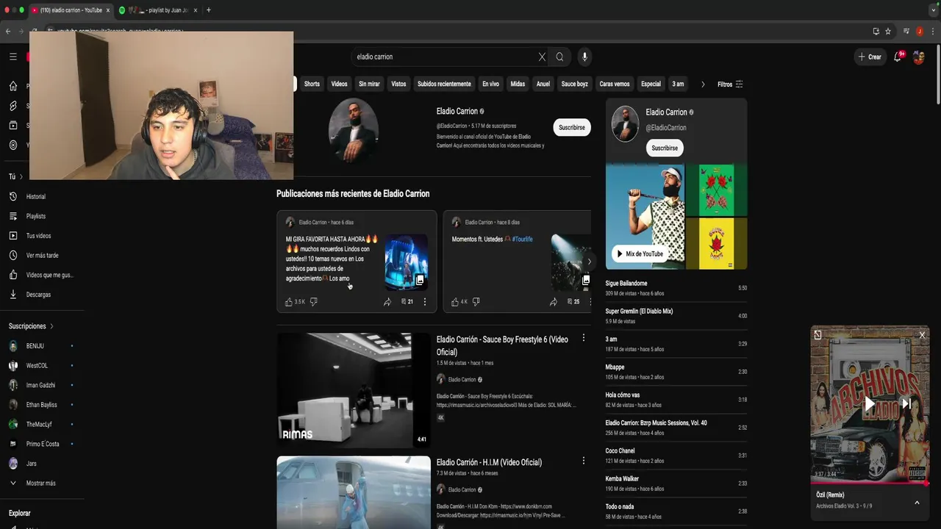Play Coco Chanel from the mix list
The height and width of the screenshot is (529, 941).
click(x=676, y=456)
